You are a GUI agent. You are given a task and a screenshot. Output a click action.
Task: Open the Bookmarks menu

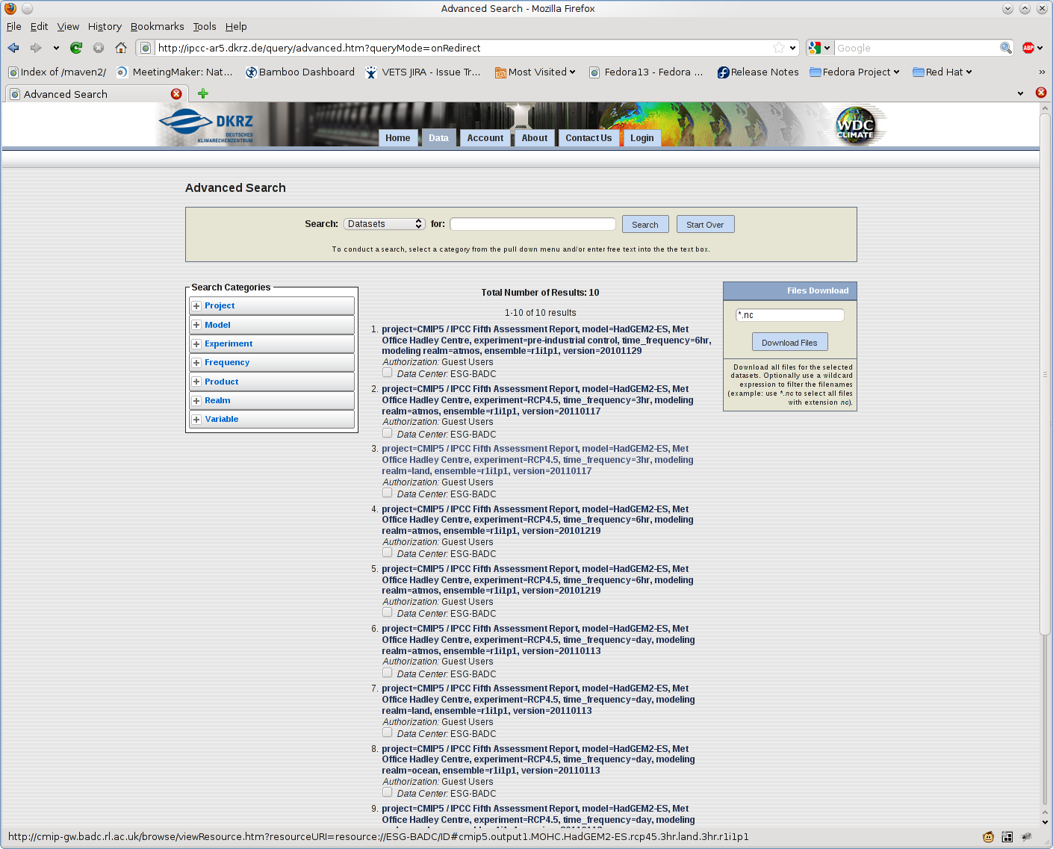pos(157,27)
